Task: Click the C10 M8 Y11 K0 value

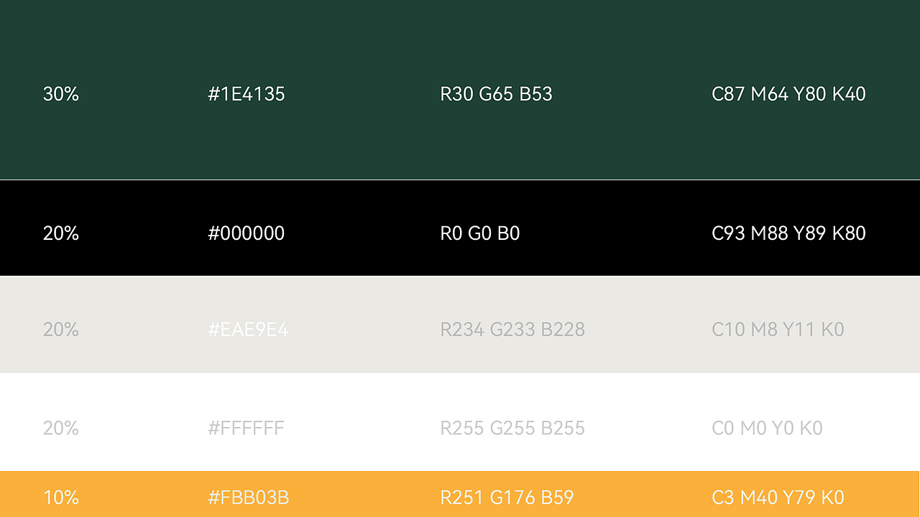Action: coord(778,330)
